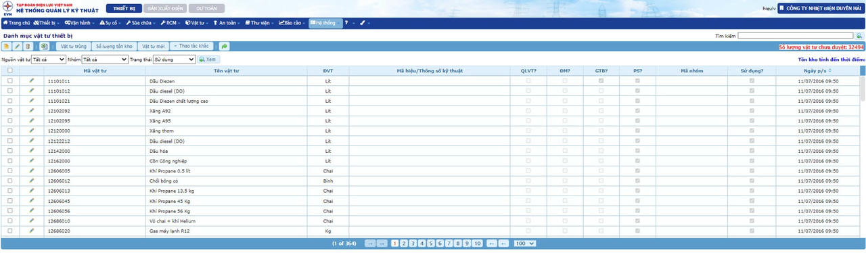Viewport: 866px width, 253px height.
Task: Check the row checkbox for Dầu Diezen
Action: coord(9,80)
